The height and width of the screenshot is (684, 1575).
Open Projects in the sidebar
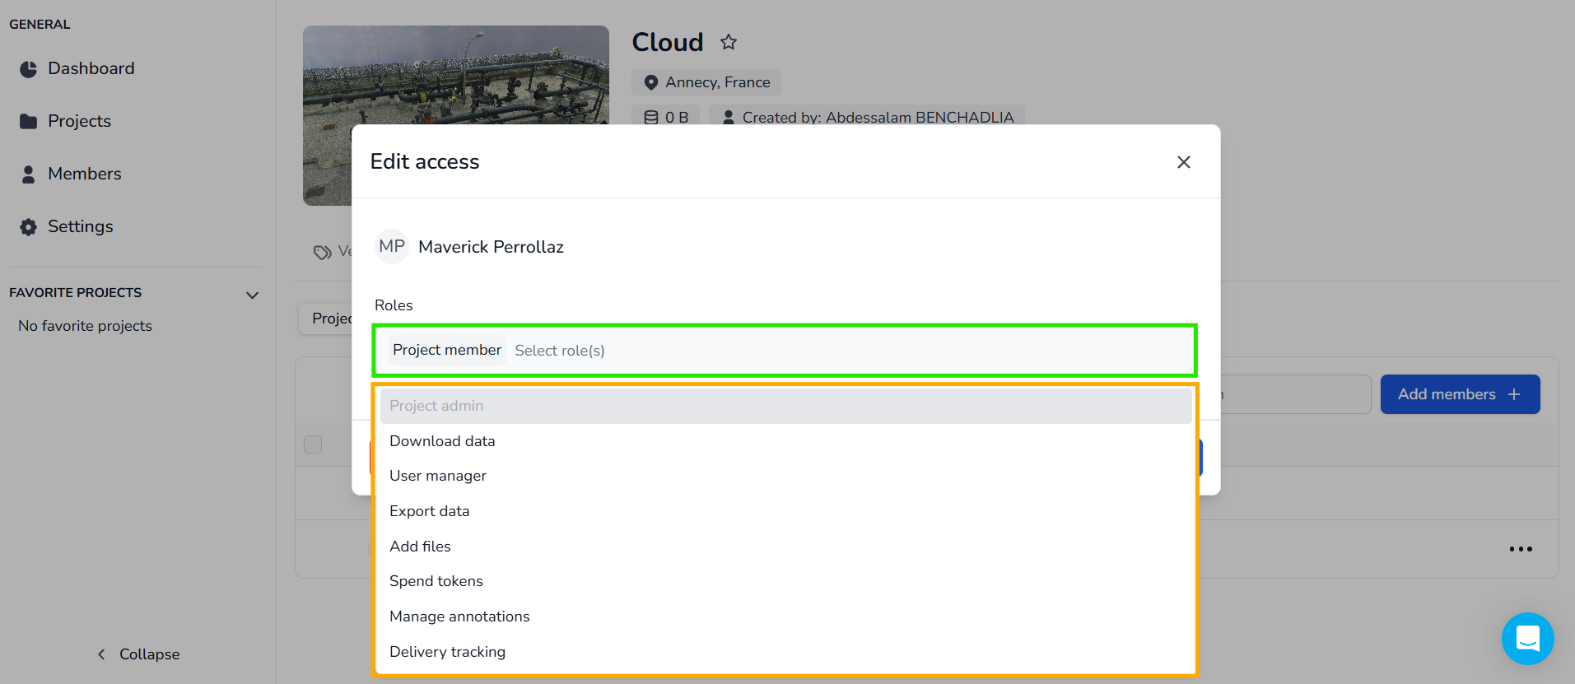[x=78, y=121]
